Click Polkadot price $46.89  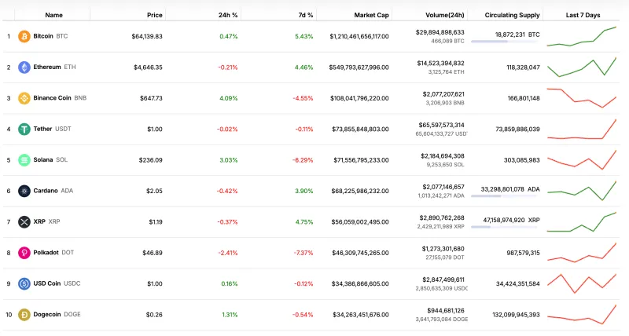click(153, 253)
